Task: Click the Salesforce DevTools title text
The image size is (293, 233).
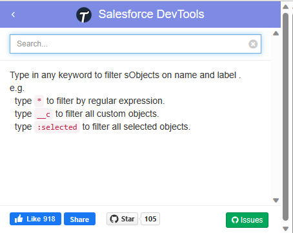Action: (151, 14)
